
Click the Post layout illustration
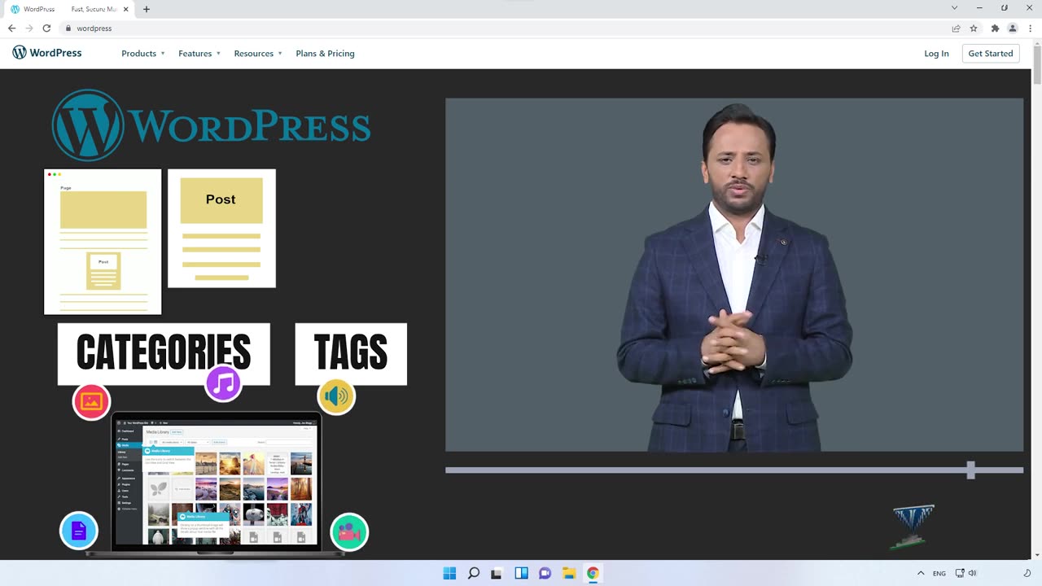pos(221,228)
